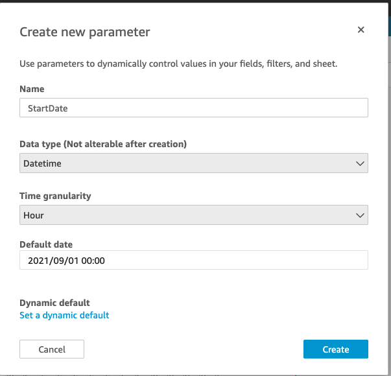The image size is (391, 376).
Task: Focus the Default date field showing 2021/09/01
Action: tap(194, 260)
